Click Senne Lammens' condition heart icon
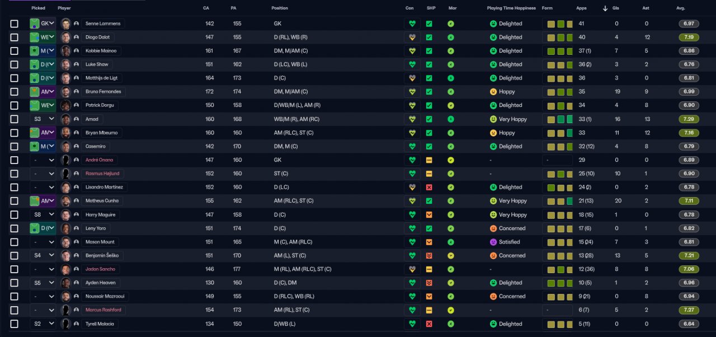This screenshot has width=716, height=337. tap(412, 24)
